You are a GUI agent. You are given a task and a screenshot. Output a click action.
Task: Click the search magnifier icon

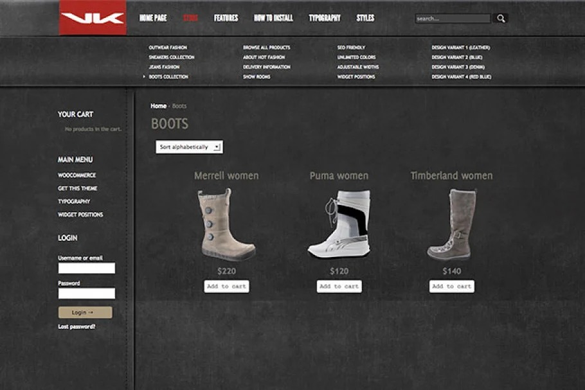coord(501,19)
